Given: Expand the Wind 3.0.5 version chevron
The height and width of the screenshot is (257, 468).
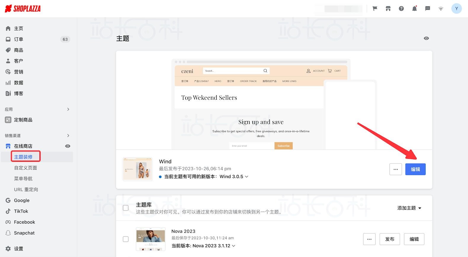Looking at the screenshot, I should pos(246,177).
